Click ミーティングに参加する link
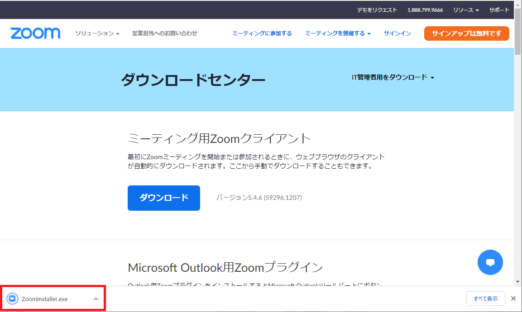Viewport: 522px width, 312px height. [262, 33]
